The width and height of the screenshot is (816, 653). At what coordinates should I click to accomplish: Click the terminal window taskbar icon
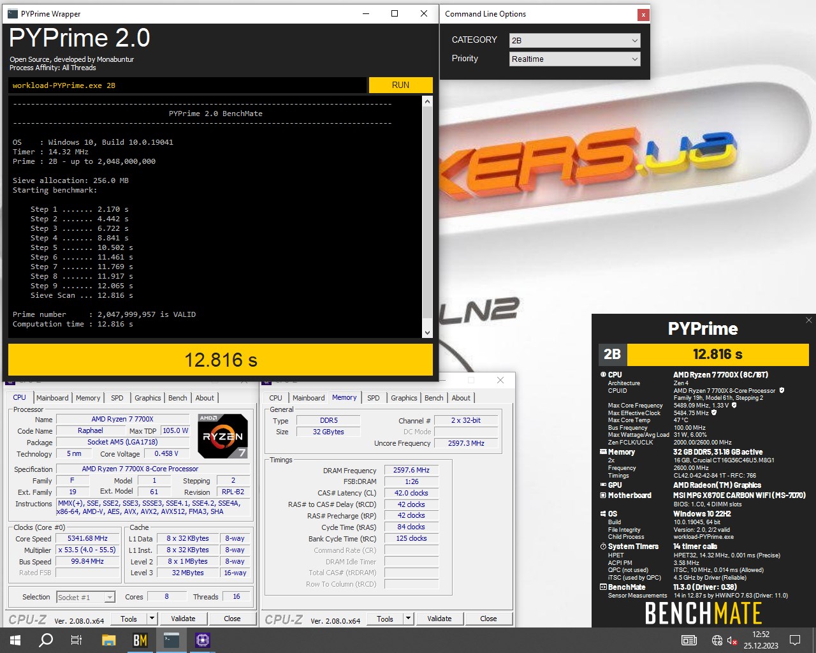(x=171, y=640)
